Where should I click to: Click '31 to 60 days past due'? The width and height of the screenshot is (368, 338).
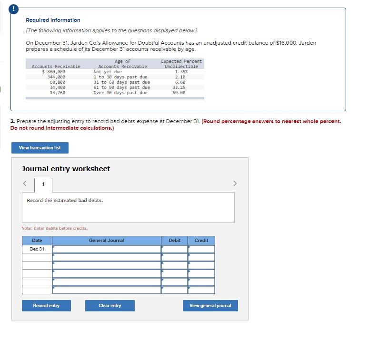(x=121, y=82)
